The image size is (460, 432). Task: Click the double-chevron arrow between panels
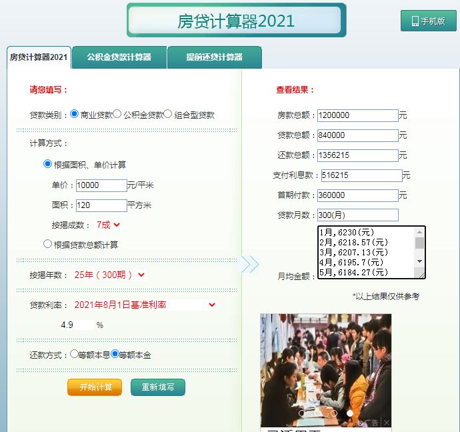click(x=249, y=264)
